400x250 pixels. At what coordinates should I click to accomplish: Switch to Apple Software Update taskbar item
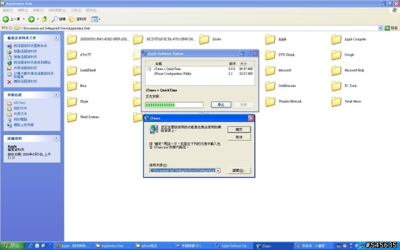[x=232, y=246]
